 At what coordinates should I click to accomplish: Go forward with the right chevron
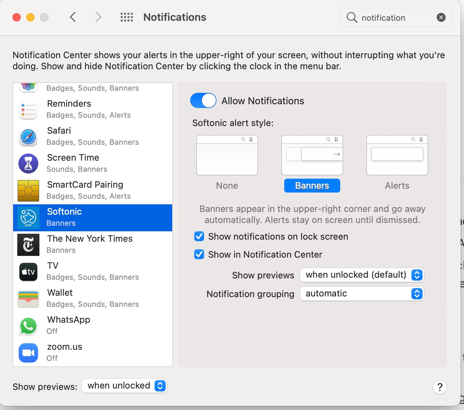coord(99,17)
